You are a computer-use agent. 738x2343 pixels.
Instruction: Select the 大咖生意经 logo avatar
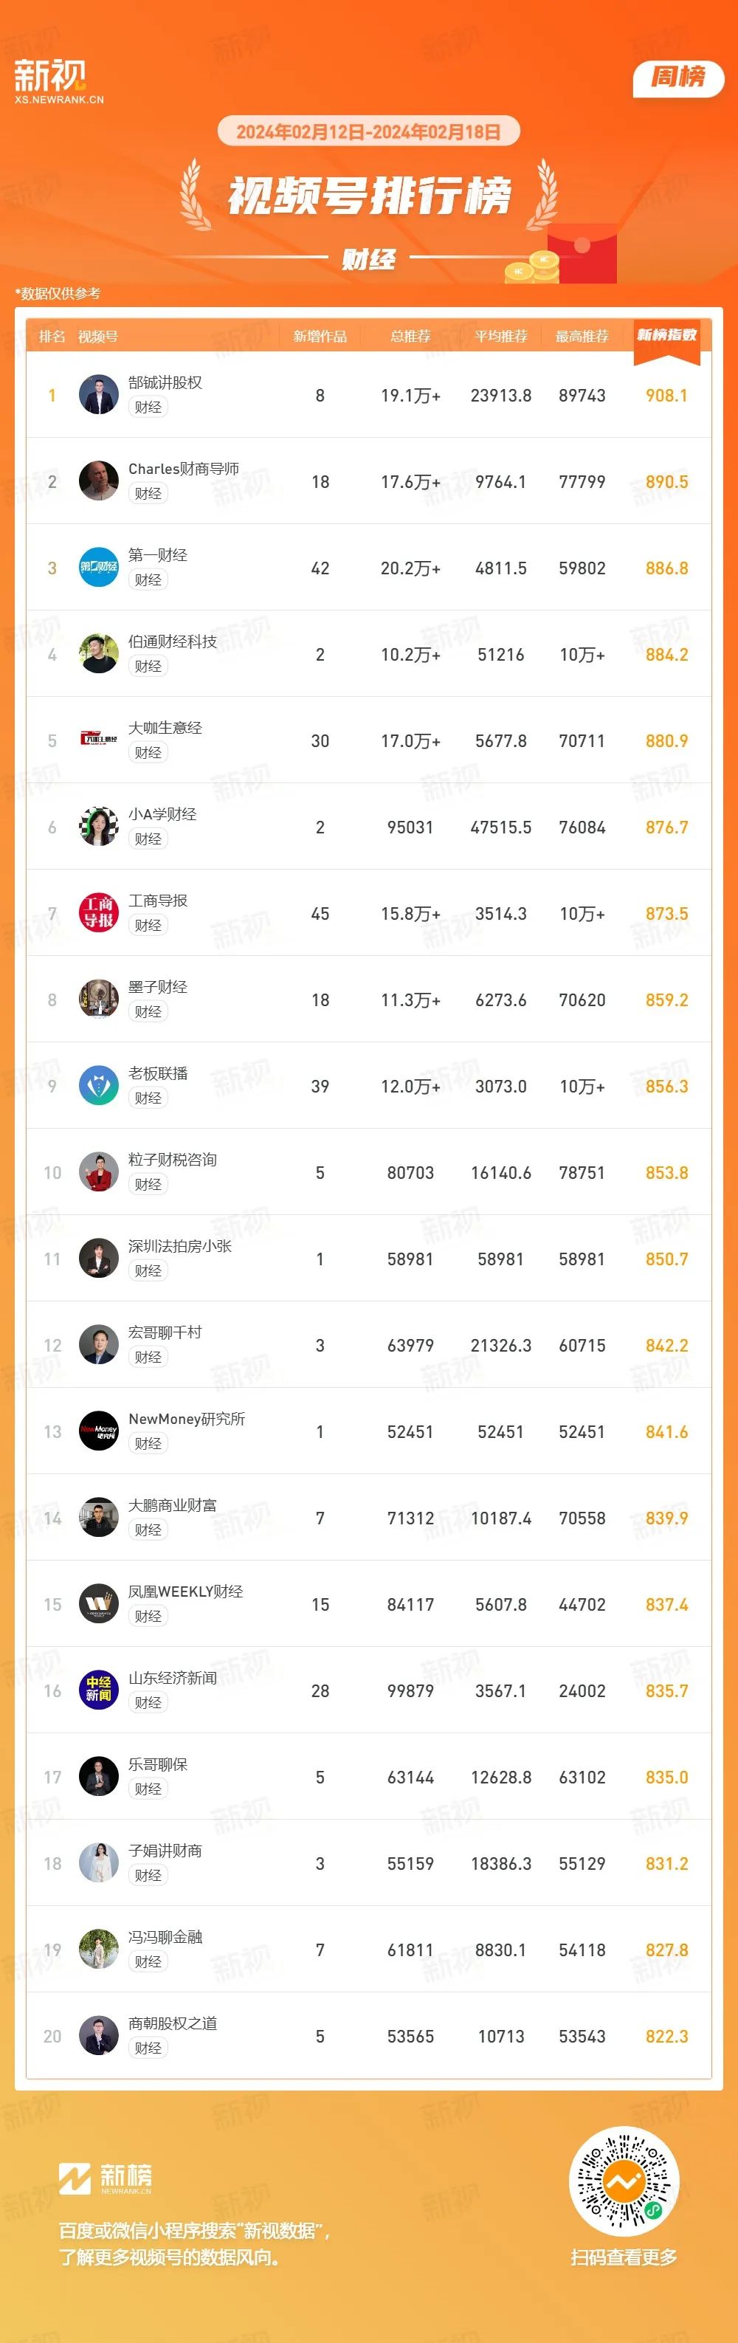click(x=98, y=740)
